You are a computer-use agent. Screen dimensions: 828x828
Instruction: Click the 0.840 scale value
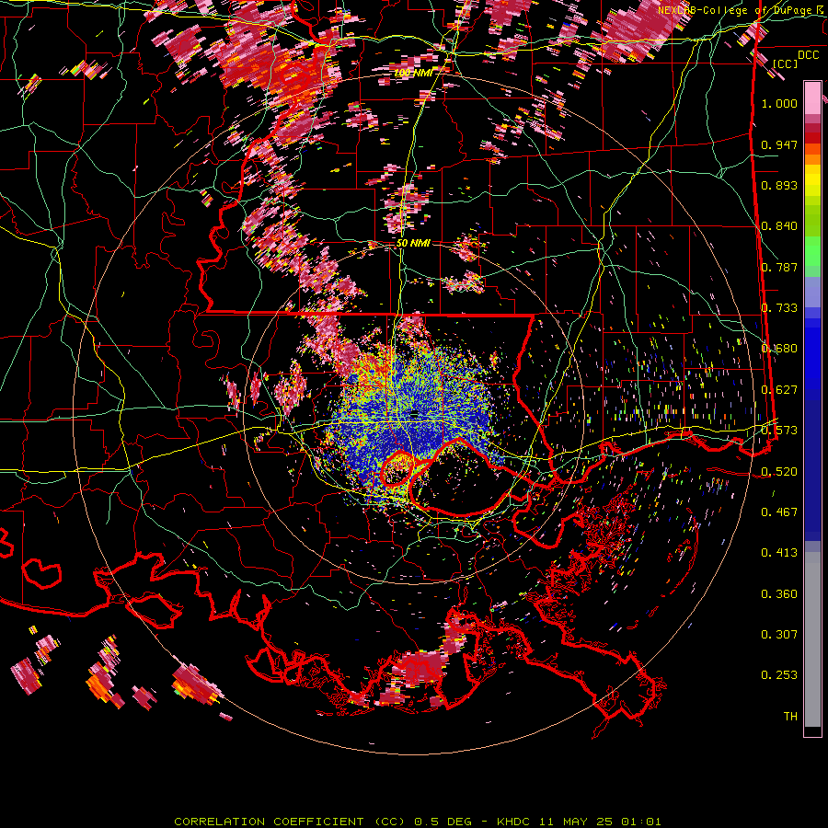pyautogui.click(x=779, y=226)
